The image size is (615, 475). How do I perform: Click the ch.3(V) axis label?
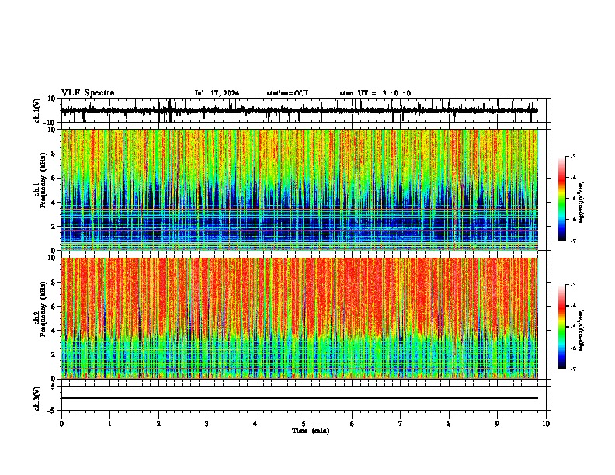(x=37, y=398)
